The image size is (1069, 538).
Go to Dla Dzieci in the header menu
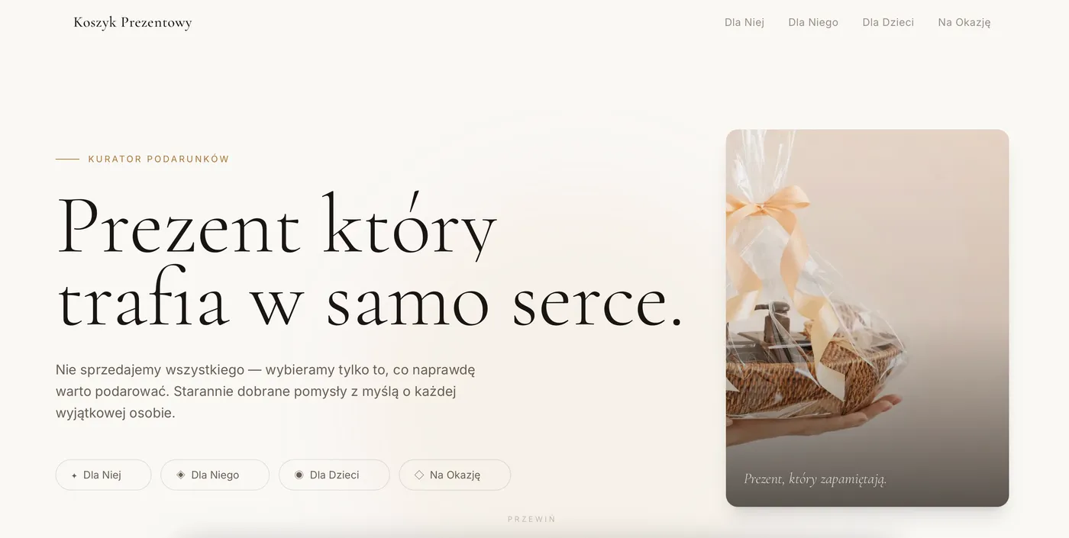[x=888, y=22]
